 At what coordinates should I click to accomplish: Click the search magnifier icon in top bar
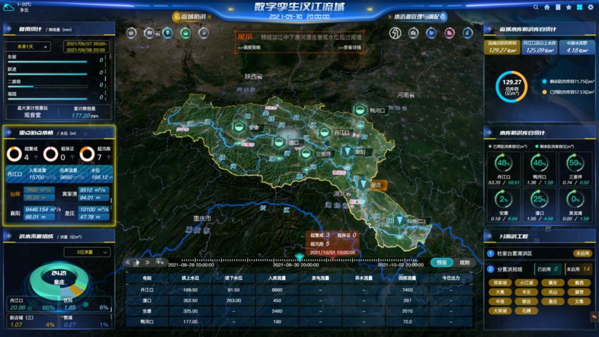point(536,7)
